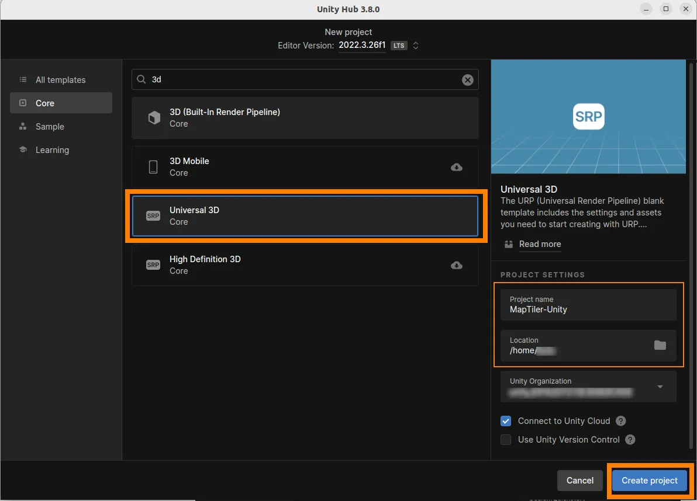Viewport: 697px width, 501px height.
Task: Browse project location with folder icon
Action: coord(660,345)
